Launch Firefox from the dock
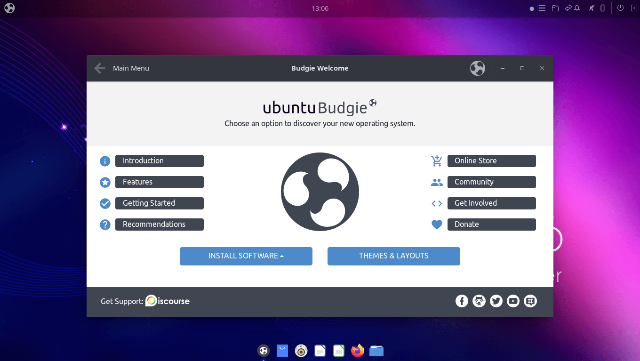This screenshot has width=640, height=361. point(357,350)
